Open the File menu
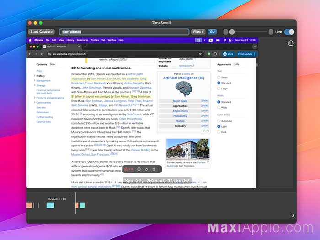The image size is (320, 240). (48, 40)
